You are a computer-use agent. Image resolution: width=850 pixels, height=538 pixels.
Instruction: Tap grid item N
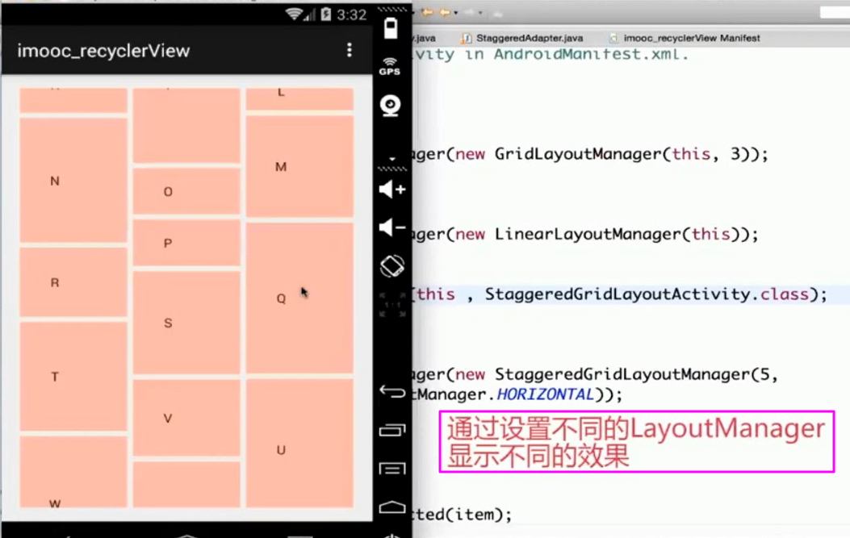[73, 181]
